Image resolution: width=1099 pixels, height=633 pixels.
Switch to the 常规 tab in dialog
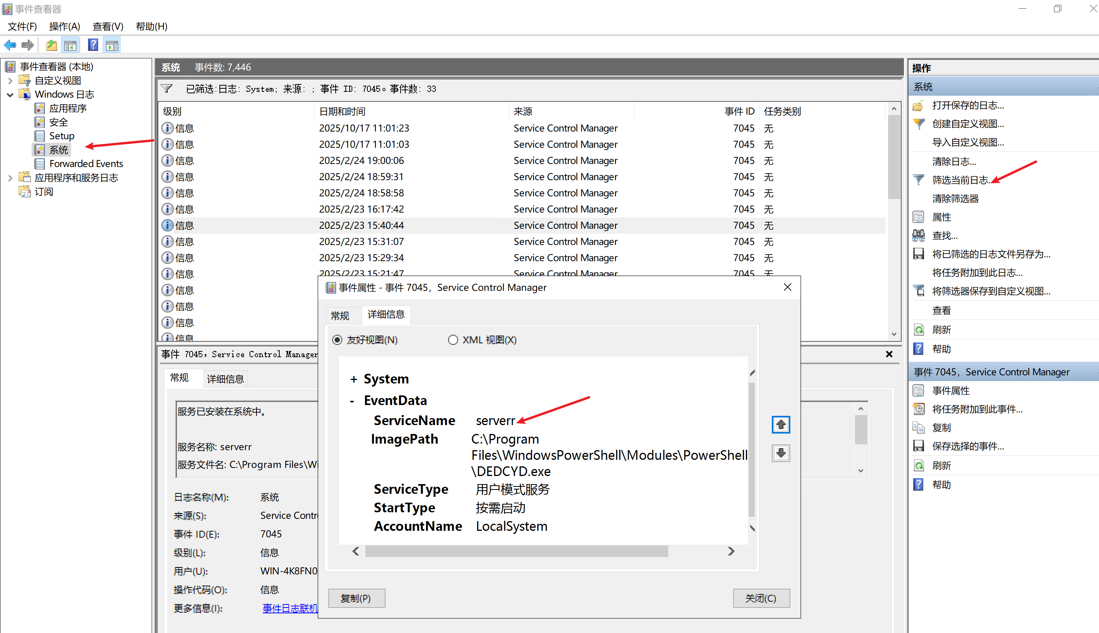tap(340, 316)
